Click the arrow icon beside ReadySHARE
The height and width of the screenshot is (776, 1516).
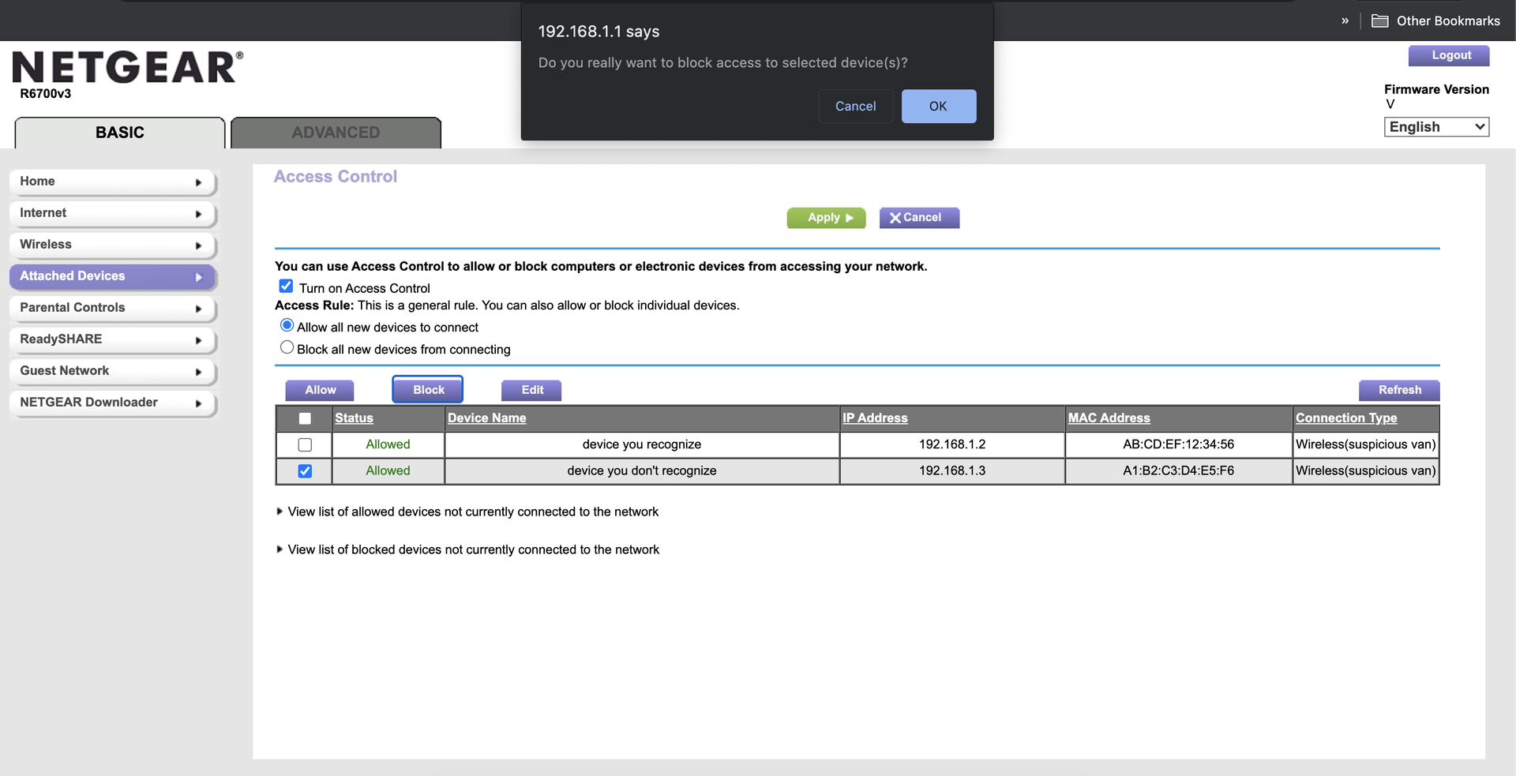coord(198,340)
